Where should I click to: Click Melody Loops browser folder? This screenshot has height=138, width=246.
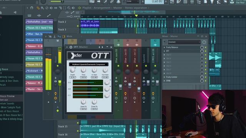7,77
